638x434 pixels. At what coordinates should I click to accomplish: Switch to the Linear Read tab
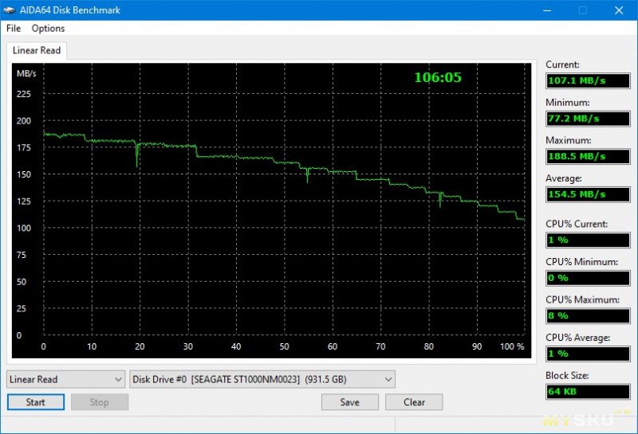click(x=37, y=50)
